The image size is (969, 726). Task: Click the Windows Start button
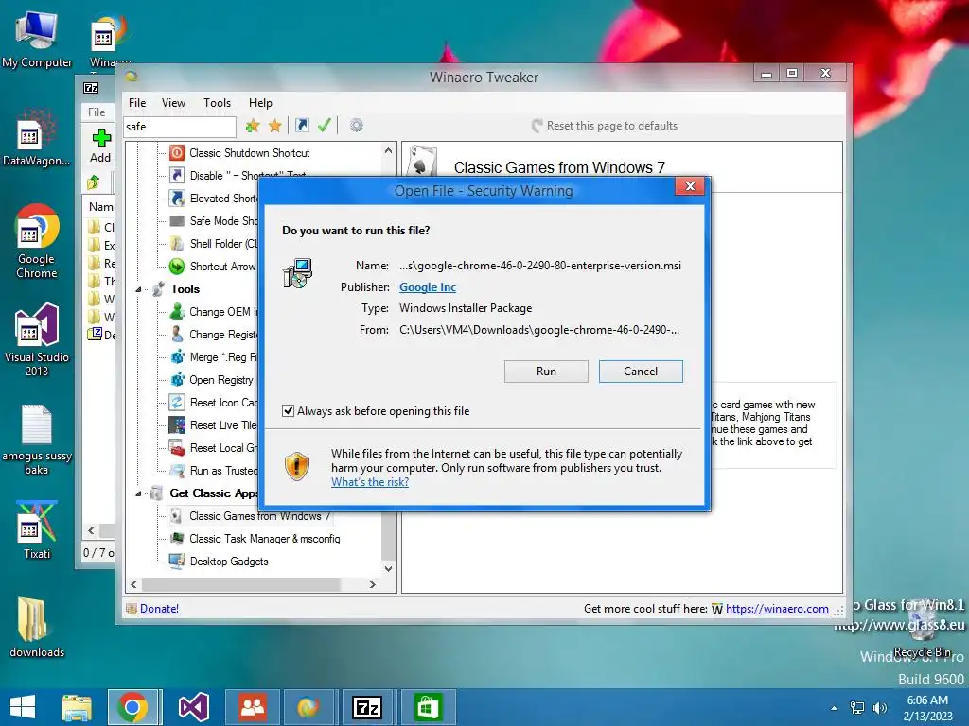point(23,707)
